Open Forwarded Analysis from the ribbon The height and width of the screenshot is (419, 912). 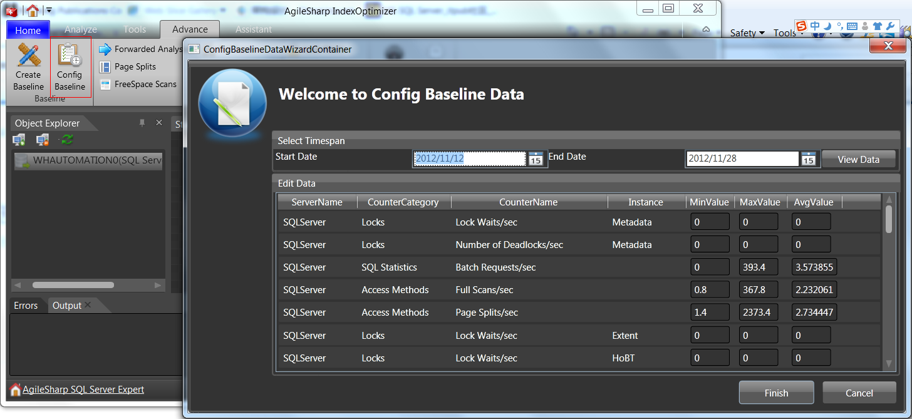coord(140,49)
